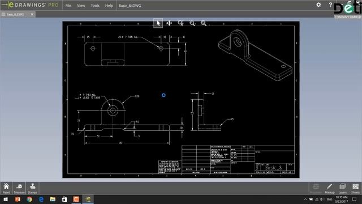Click the eDrawings Pro logo
Viewport: 362px width, 204px height.
(30, 5)
